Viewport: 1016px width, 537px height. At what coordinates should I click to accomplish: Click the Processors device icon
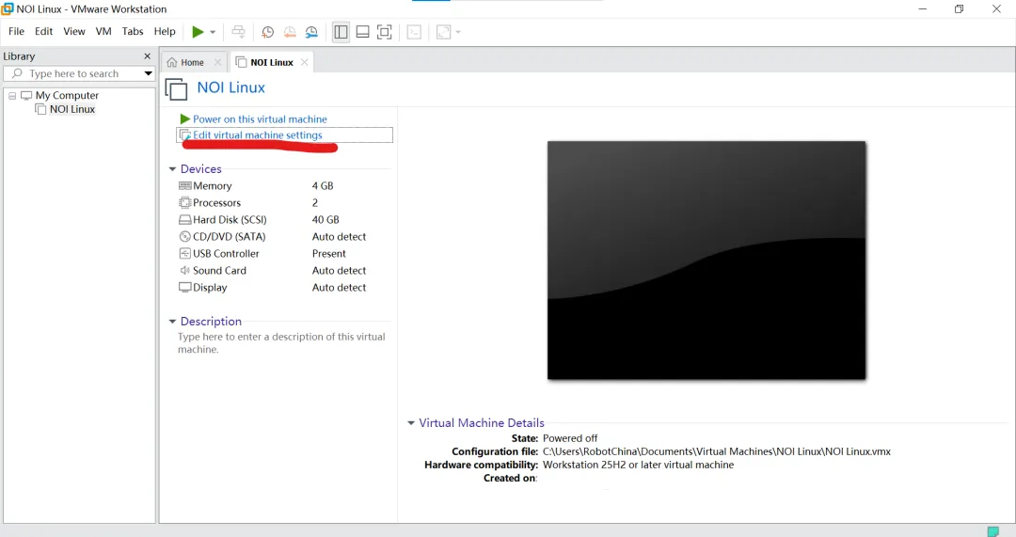coord(184,203)
